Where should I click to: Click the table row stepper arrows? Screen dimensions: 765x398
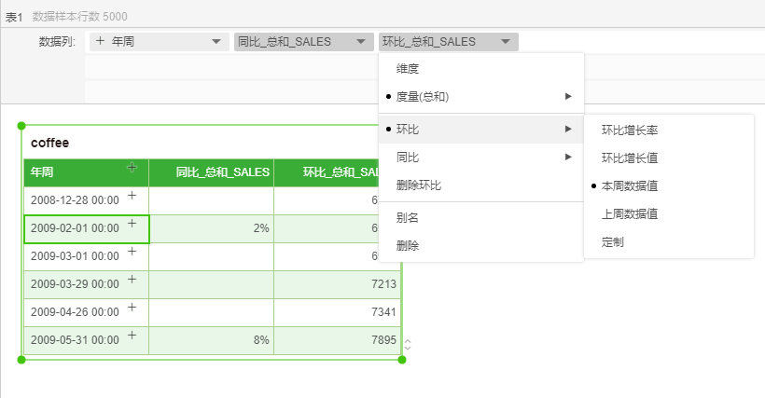click(407, 345)
